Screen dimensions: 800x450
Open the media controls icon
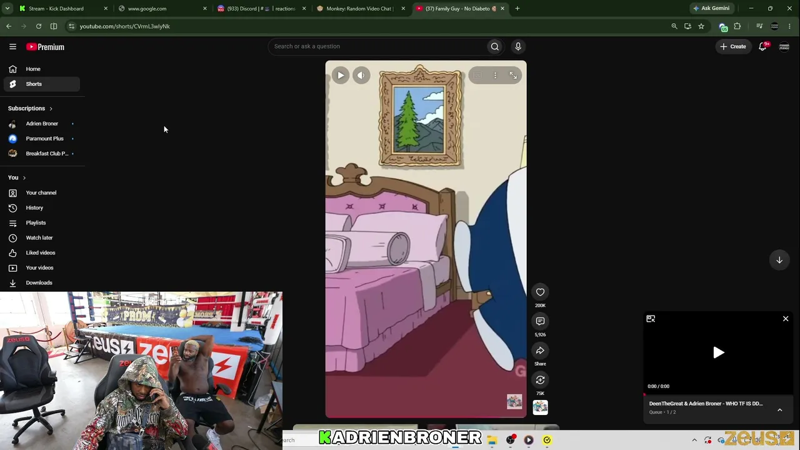pyautogui.click(x=759, y=26)
